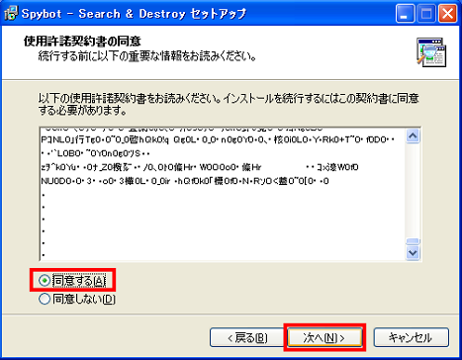Image resolution: width=462 pixels, height=360 pixels.
Task: Click the 次へ(N) next button
Action: tap(324, 337)
